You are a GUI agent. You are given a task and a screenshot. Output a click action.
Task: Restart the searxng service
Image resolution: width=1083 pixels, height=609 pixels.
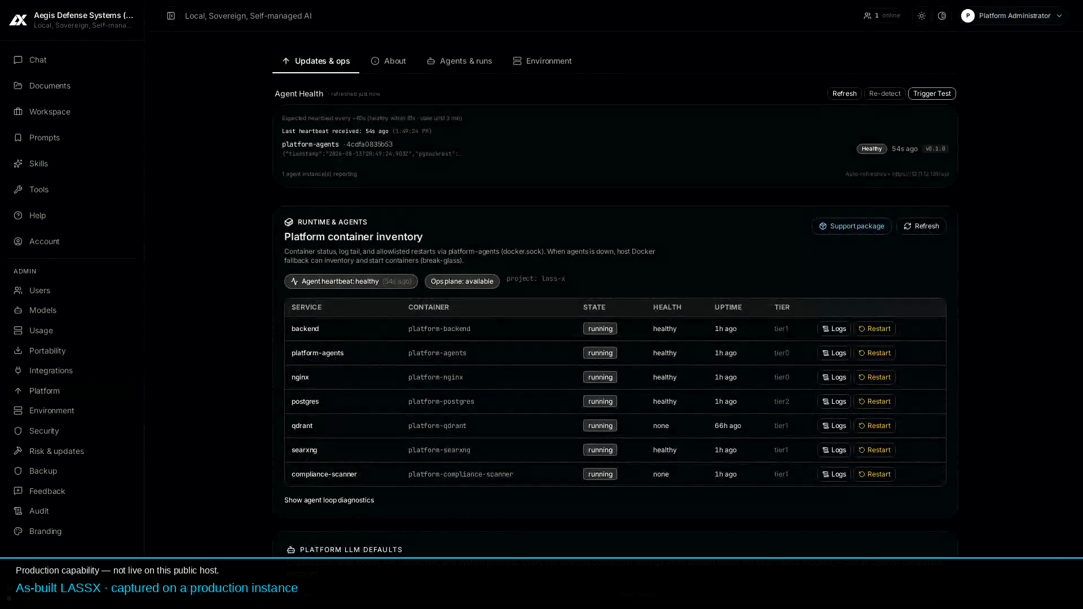pos(874,450)
